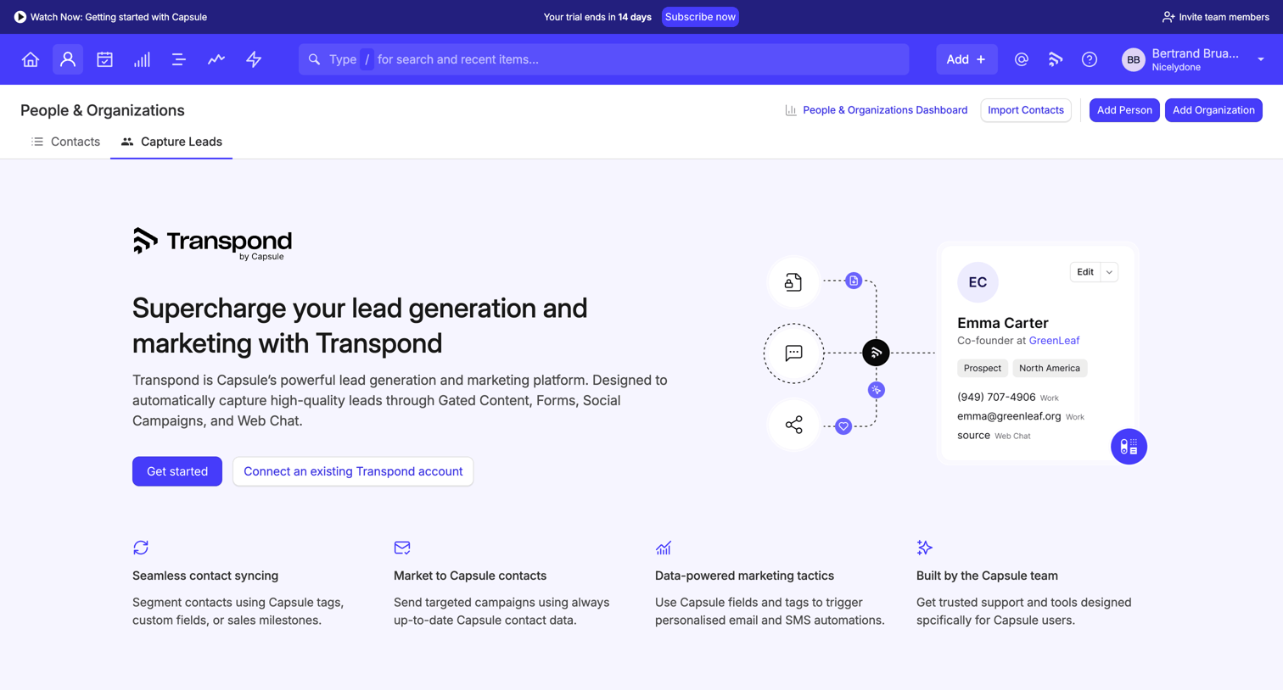Open the Projects list nav icon
Screen dimensions: 1283x690
[179, 59]
